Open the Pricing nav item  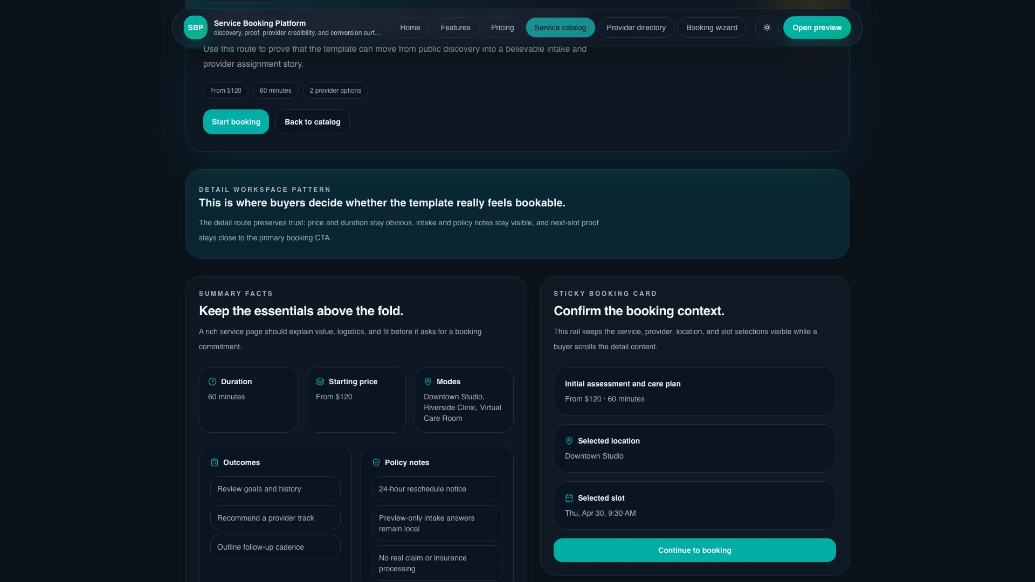click(502, 27)
